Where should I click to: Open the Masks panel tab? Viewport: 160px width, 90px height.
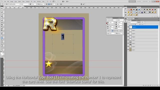(x=136, y=18)
